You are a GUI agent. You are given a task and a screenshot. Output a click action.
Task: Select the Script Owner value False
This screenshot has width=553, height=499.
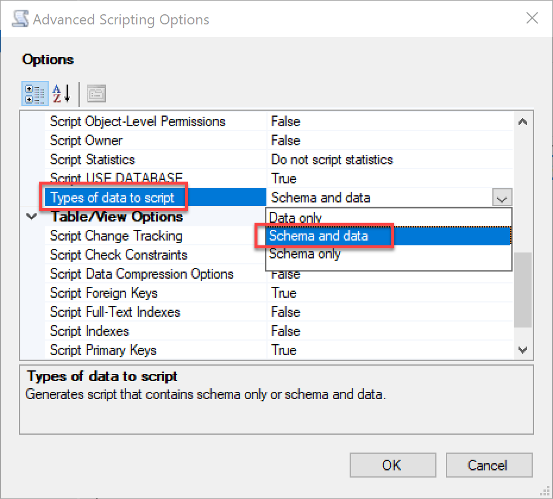[286, 141]
